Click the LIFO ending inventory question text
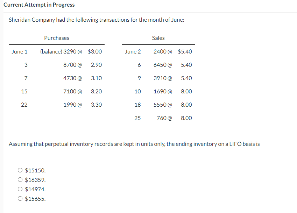This screenshot has width=297, height=213. tap(134, 144)
